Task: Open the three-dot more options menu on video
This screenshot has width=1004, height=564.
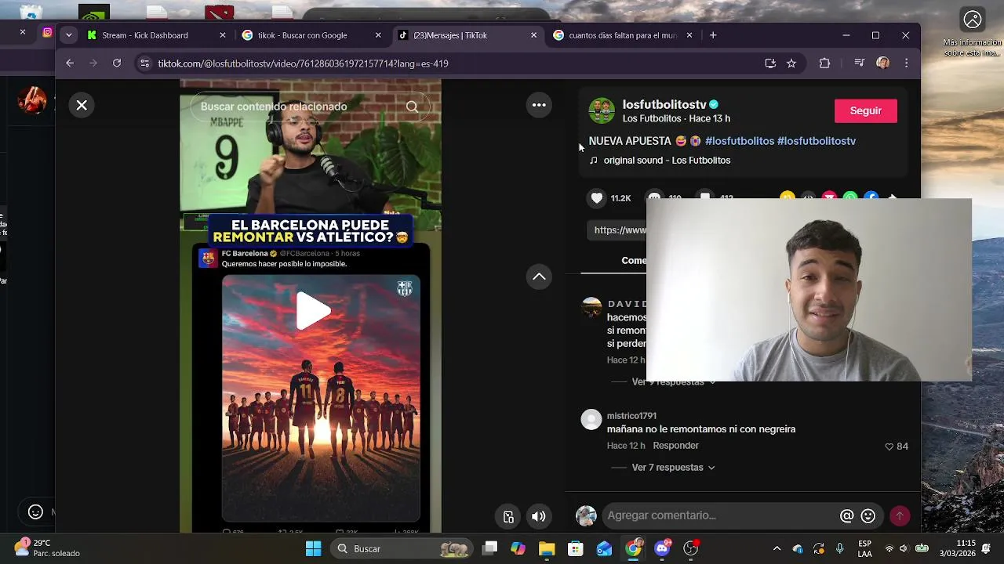Action: point(539,105)
